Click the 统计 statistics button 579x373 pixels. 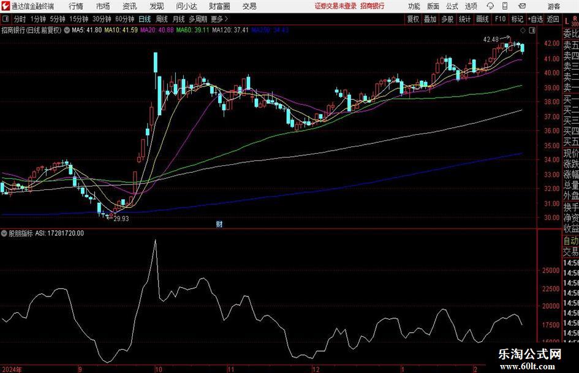(464, 19)
